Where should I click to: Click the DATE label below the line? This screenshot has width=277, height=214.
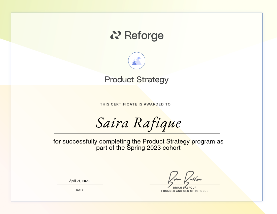(80, 190)
